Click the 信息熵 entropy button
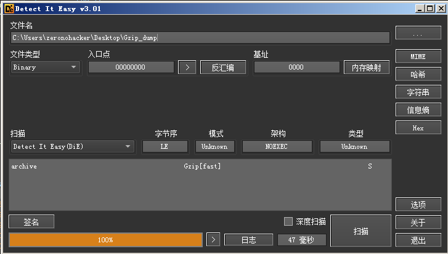The width and height of the screenshot is (448, 254). pyautogui.click(x=418, y=109)
